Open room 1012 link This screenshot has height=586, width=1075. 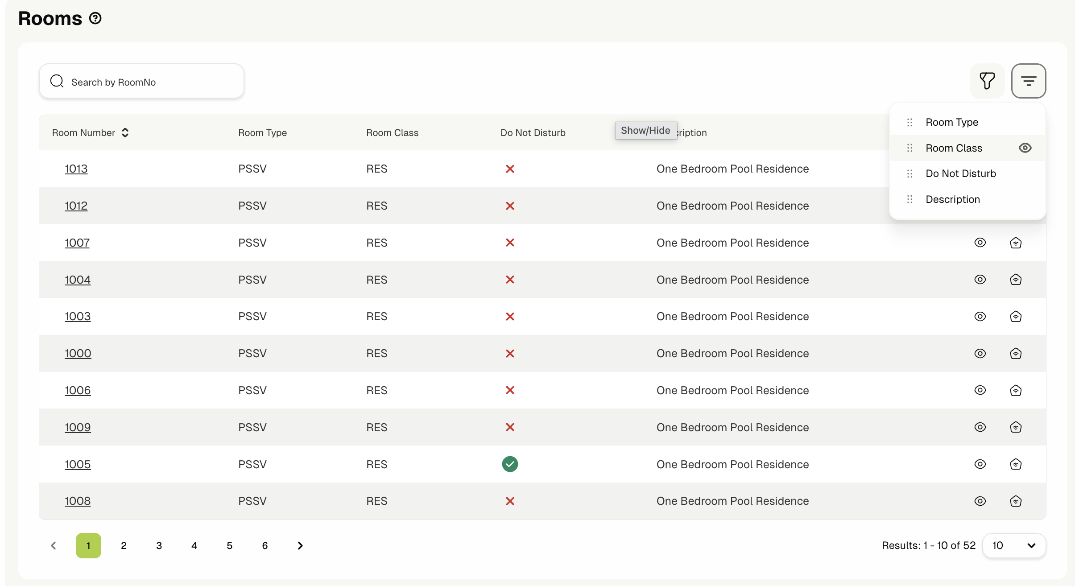point(76,206)
